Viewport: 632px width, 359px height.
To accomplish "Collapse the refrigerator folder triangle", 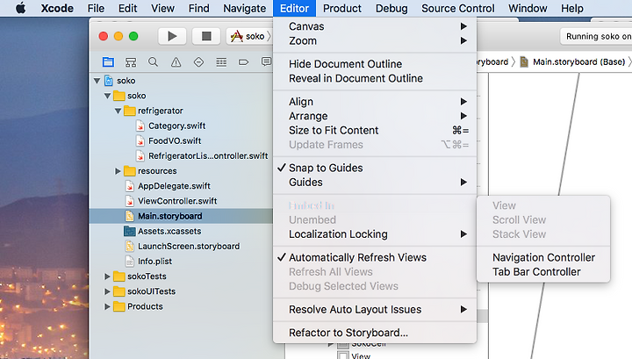I will pyautogui.click(x=118, y=111).
